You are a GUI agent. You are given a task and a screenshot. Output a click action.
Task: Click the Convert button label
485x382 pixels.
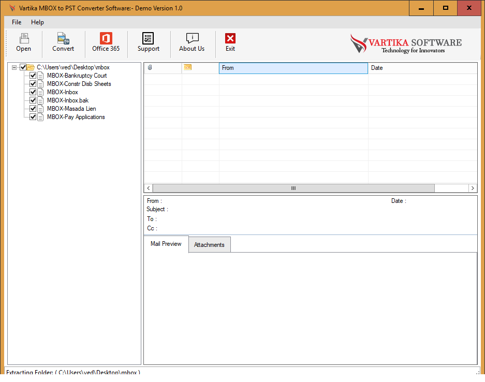pyautogui.click(x=63, y=49)
